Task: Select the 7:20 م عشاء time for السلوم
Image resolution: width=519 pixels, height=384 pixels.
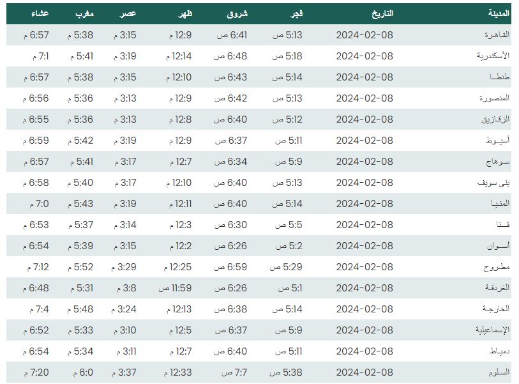Action: 36,372
